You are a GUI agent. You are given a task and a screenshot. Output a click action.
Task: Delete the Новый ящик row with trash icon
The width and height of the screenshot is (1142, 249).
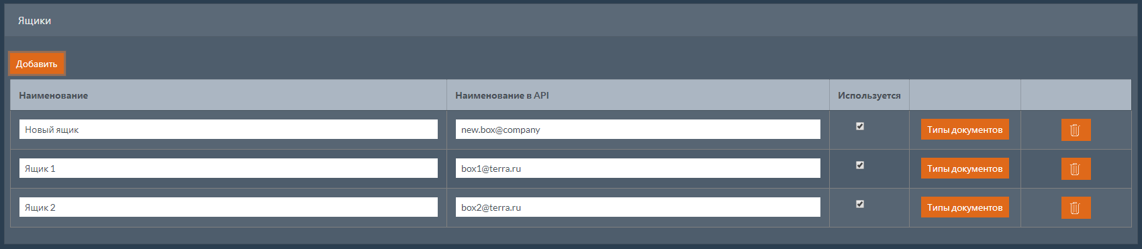point(1076,130)
